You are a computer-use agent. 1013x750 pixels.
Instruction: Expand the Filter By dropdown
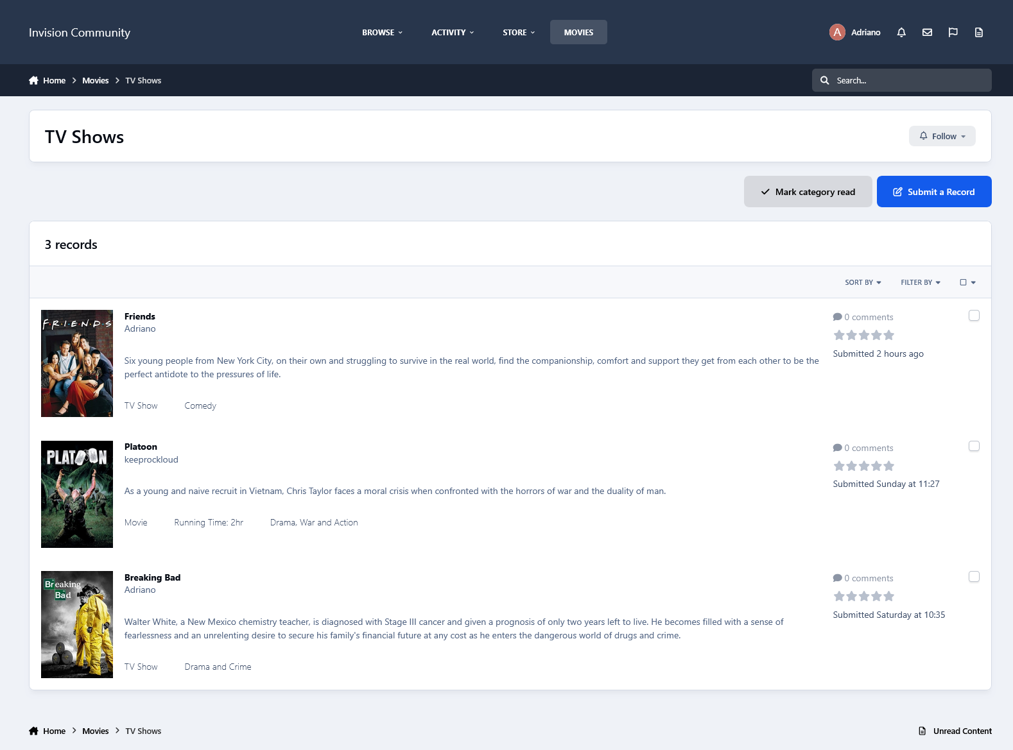coord(921,282)
